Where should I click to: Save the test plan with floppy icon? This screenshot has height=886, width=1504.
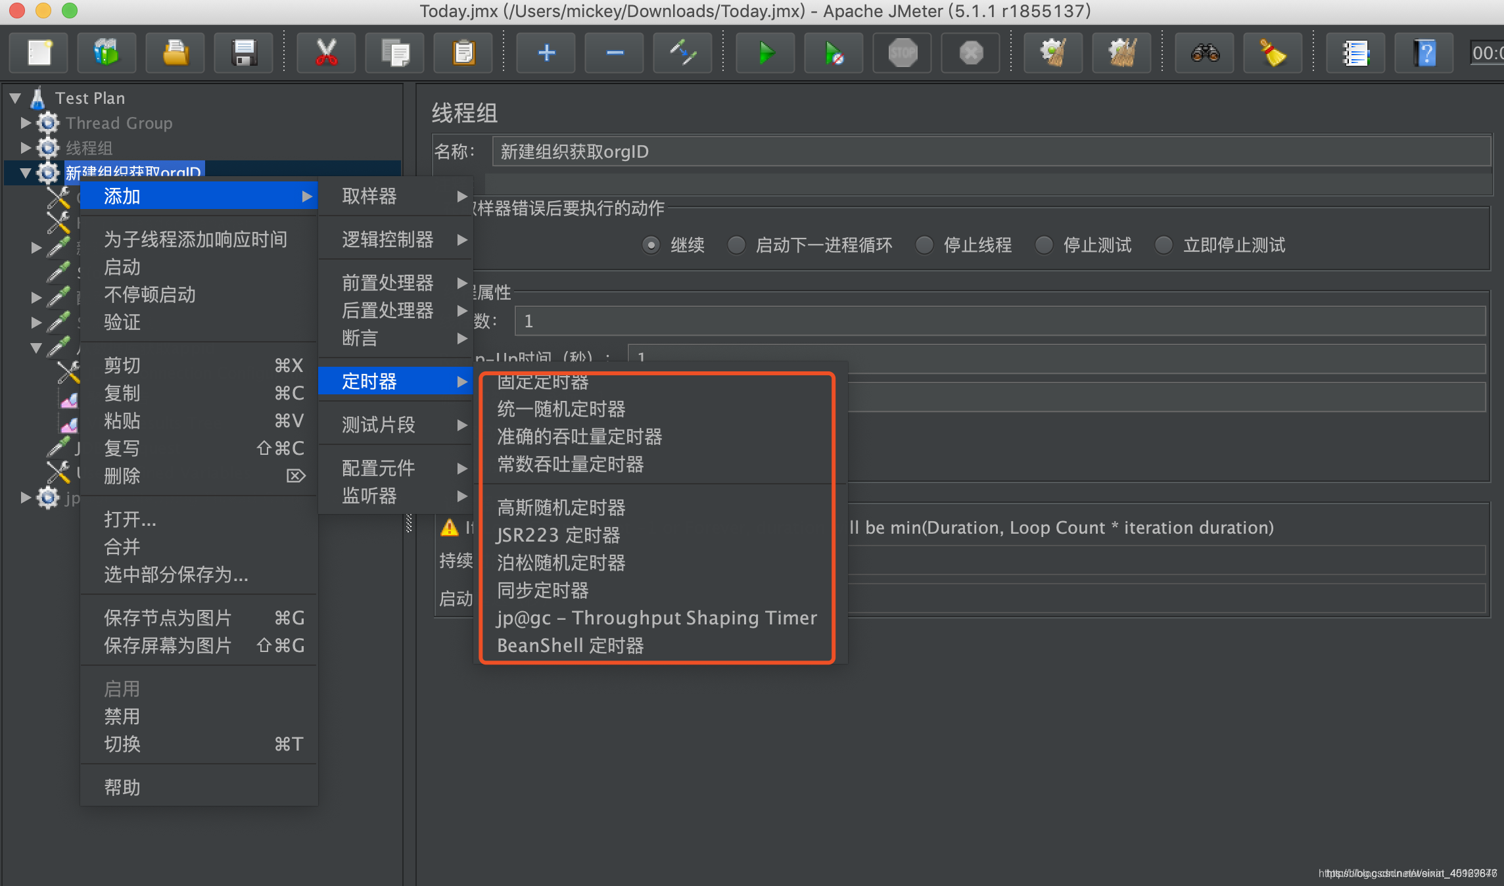(244, 53)
